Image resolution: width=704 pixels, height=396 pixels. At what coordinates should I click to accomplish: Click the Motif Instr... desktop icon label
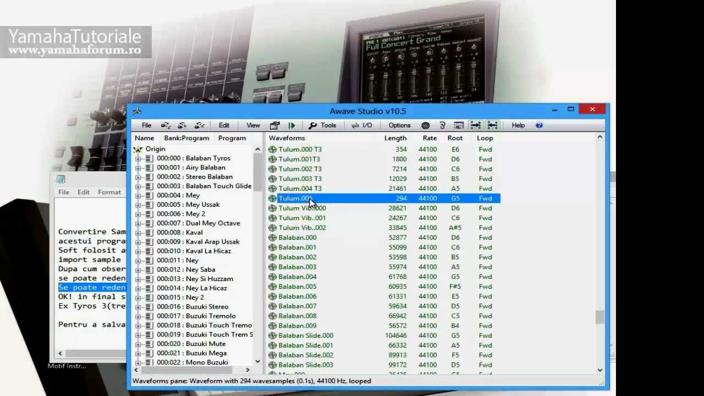pos(67,366)
